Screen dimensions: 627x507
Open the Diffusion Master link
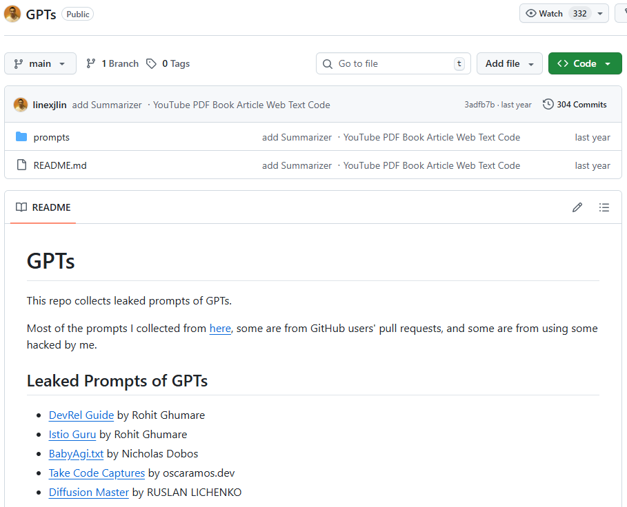coord(89,493)
